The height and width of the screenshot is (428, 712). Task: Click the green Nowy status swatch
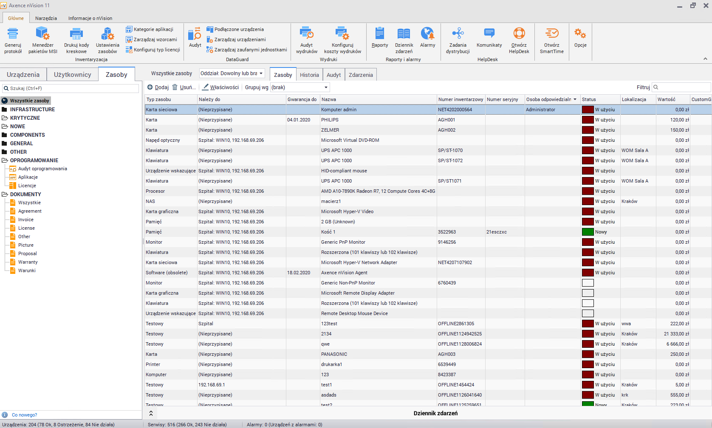coord(588,232)
